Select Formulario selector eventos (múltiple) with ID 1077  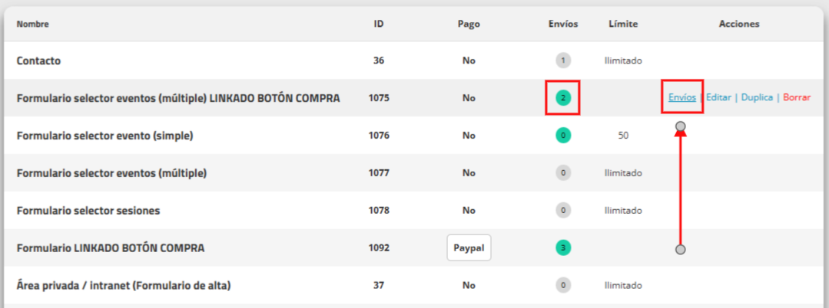(x=111, y=173)
